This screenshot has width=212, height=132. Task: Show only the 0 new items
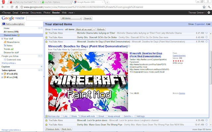[57, 29]
